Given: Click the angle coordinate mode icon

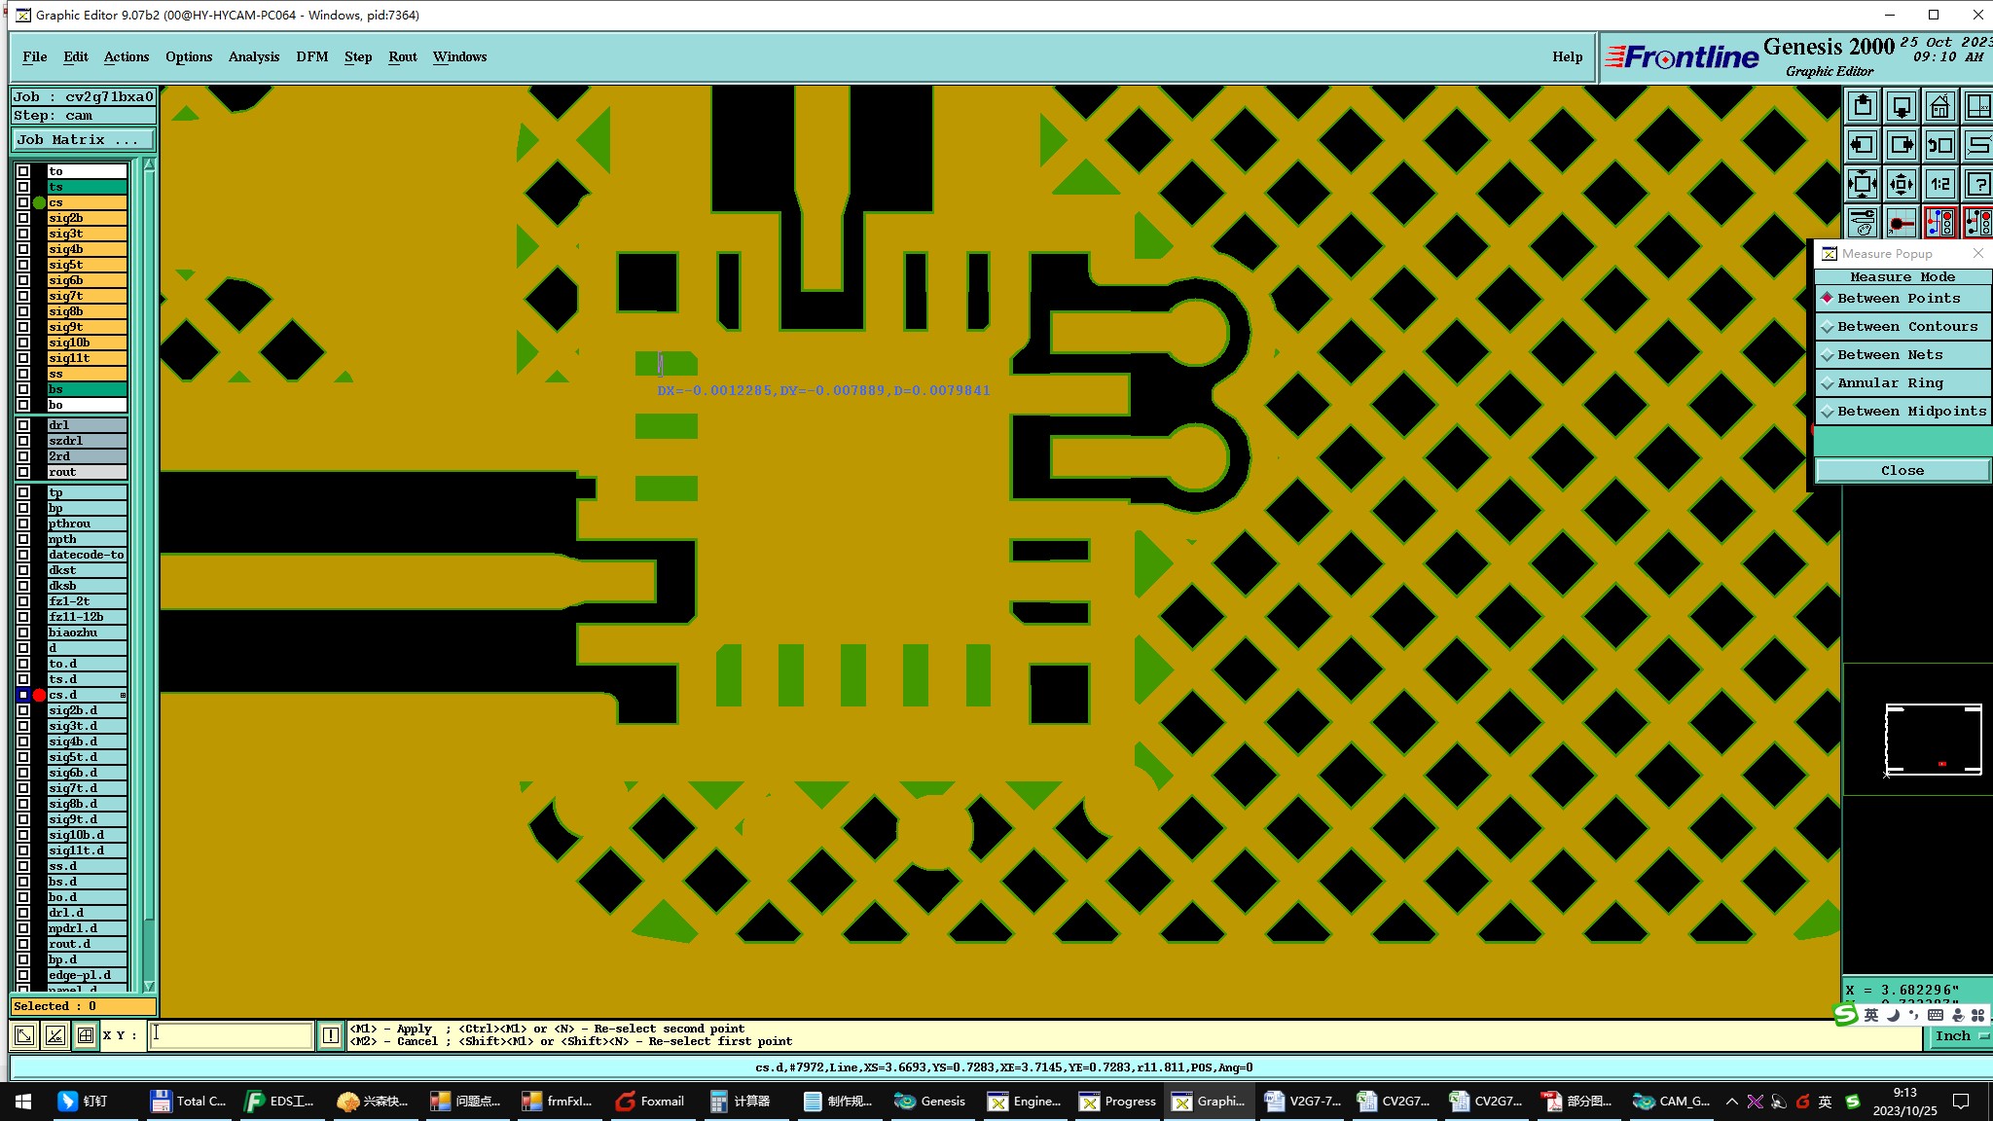Looking at the screenshot, I should coord(55,1035).
